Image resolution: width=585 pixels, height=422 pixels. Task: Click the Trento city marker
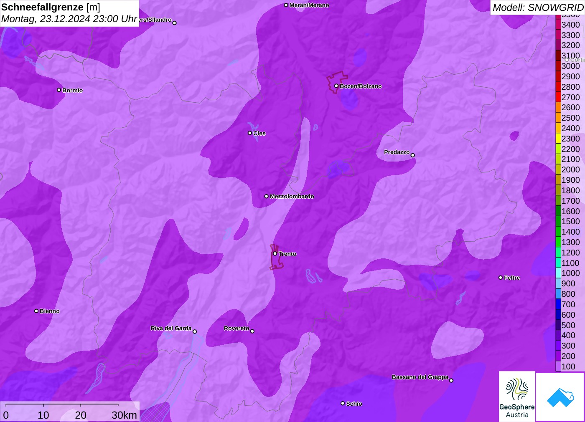pos(275,253)
